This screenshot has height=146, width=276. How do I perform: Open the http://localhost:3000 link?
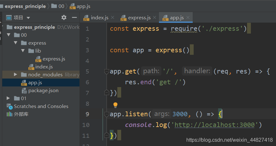click(x=215, y=125)
